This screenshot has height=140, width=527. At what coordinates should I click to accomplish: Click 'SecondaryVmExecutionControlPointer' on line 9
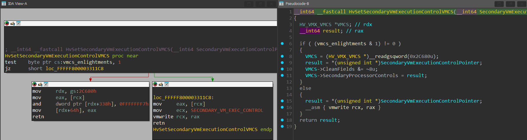(430, 63)
